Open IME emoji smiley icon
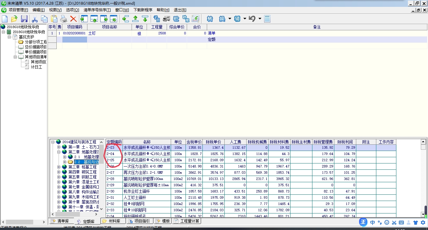This screenshot has height=230, width=428. (x=387, y=222)
